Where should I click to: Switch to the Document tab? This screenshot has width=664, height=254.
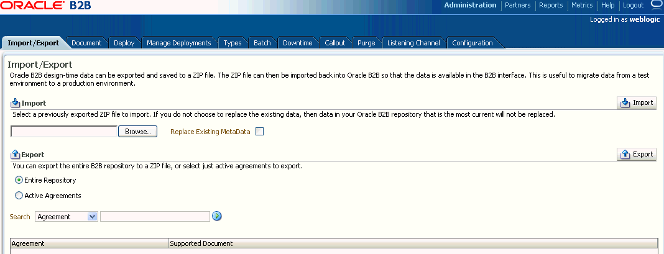(x=86, y=43)
